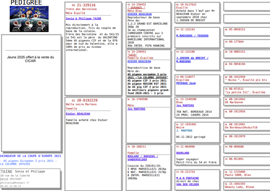Click the phone number 06.65.13.58.11

coord(11,186)
